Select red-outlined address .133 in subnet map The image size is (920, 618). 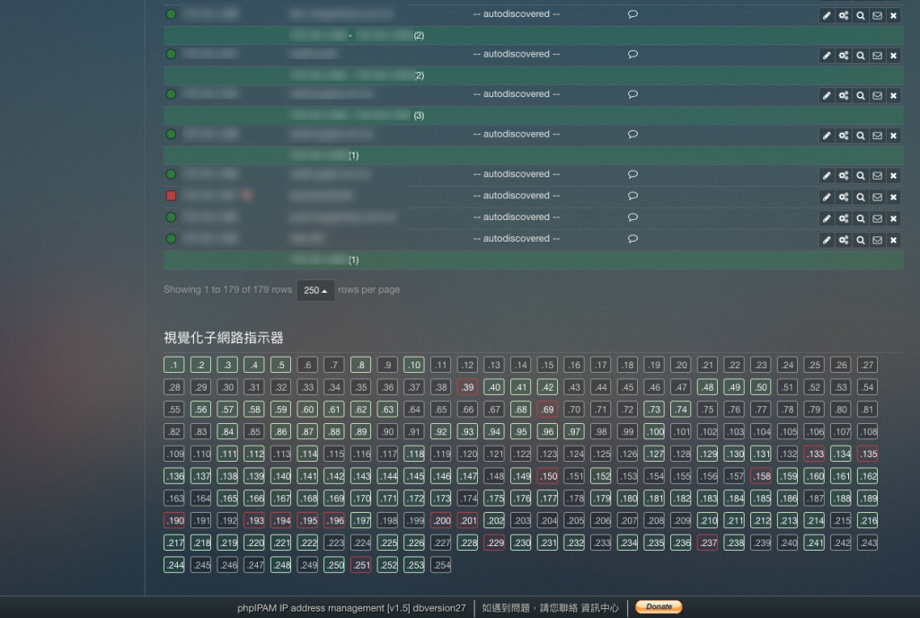[x=814, y=454]
